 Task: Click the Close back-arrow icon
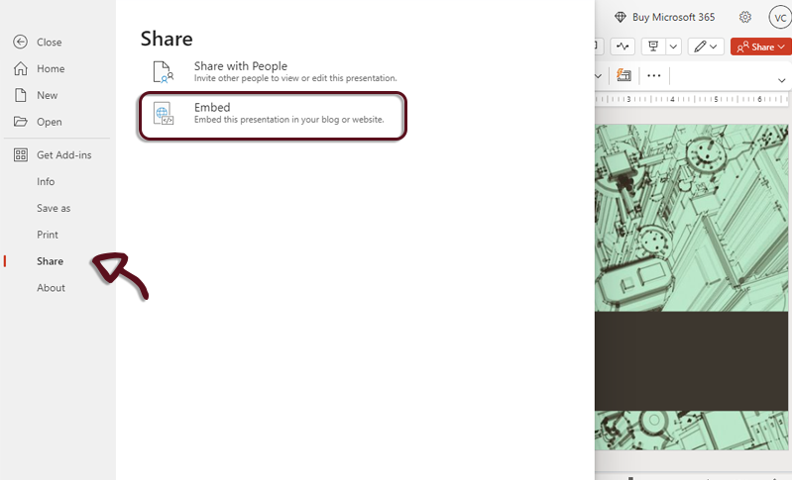[x=20, y=42]
